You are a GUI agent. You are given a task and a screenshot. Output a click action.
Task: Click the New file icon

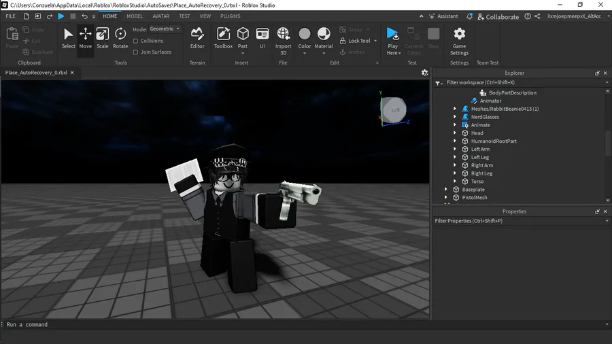26,16
